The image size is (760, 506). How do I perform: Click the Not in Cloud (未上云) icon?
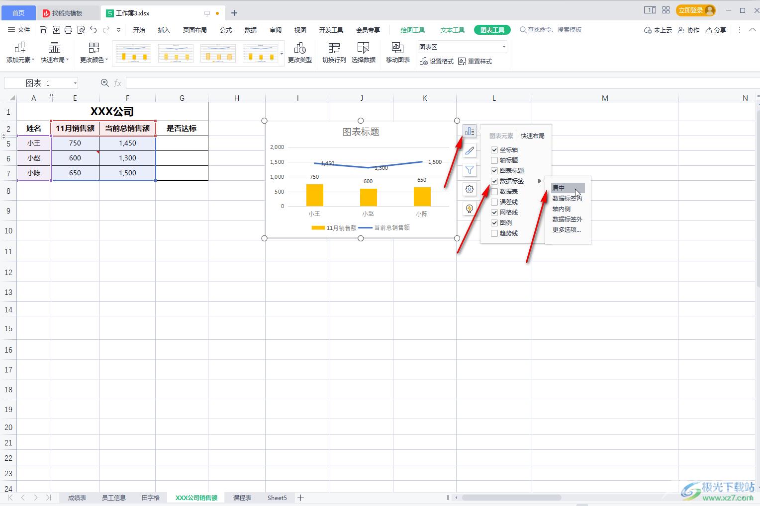658,30
